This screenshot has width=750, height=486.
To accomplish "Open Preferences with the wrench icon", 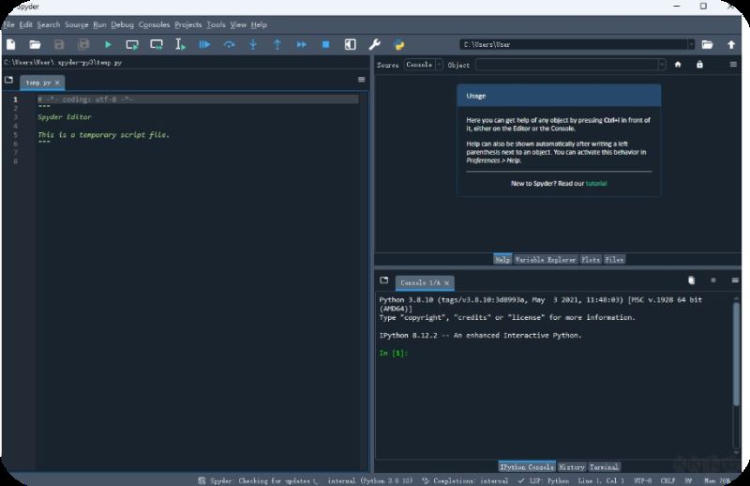I will (x=375, y=44).
